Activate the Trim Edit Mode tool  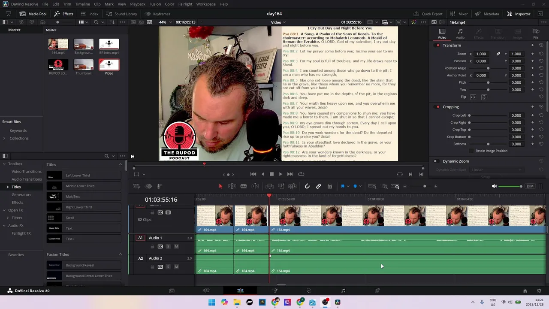point(232,186)
